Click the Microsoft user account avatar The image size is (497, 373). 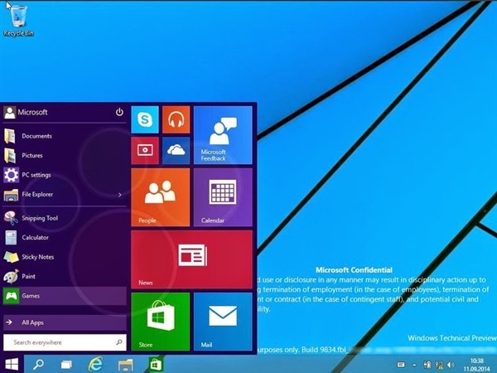tap(9, 112)
